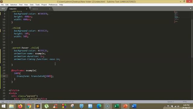Click the '<body>' tag on line 36
Viewport: 193px width, 109px height.
point(13,93)
